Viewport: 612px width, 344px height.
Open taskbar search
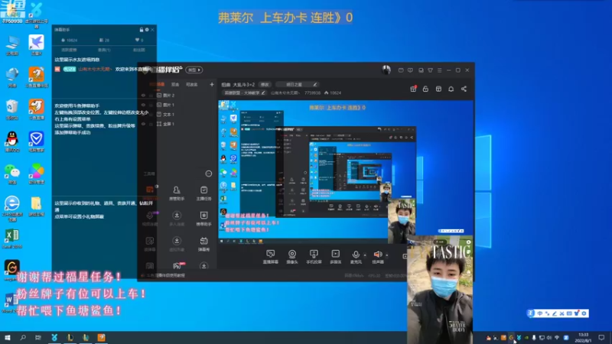tap(23, 337)
